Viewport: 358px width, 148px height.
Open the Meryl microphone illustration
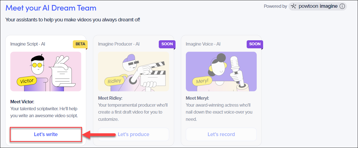[x=221, y=71]
